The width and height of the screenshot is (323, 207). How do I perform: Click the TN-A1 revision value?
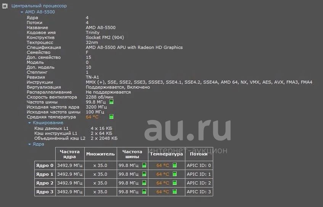92,77
